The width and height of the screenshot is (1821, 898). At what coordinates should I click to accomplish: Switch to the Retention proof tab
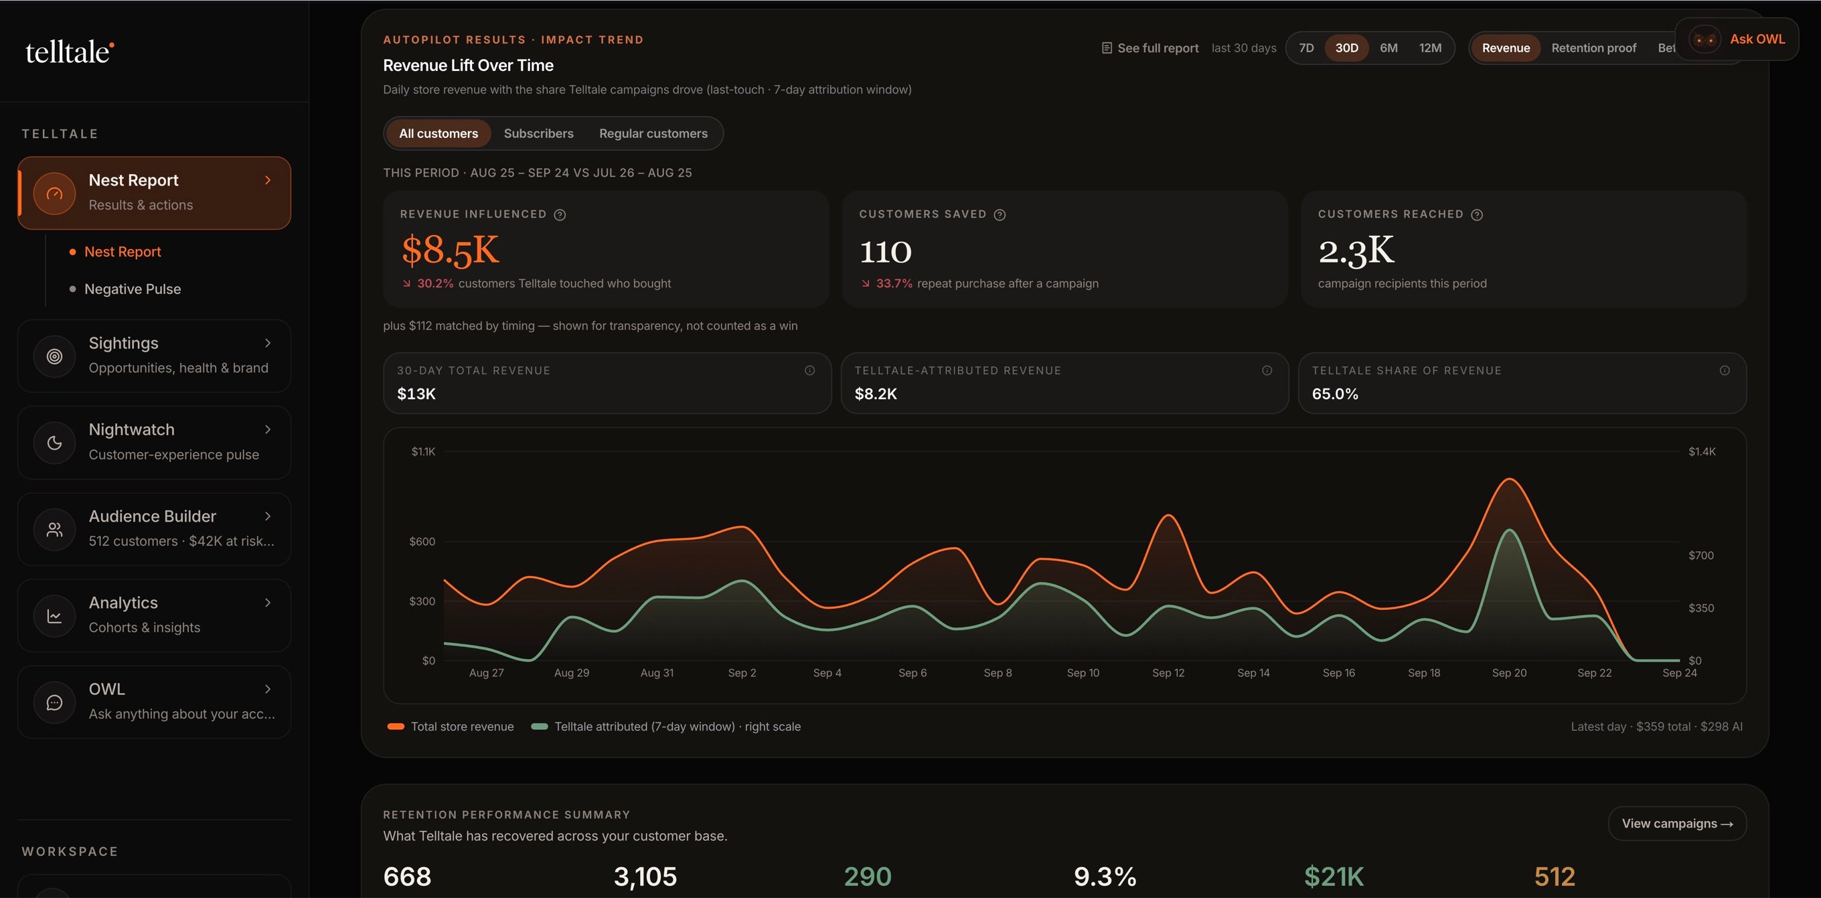(x=1593, y=48)
